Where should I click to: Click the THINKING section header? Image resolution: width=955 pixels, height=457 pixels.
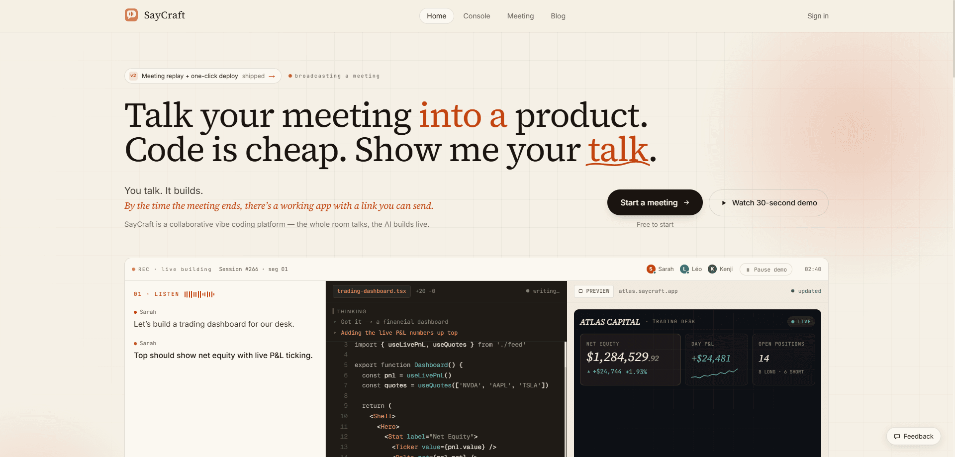[x=351, y=312]
